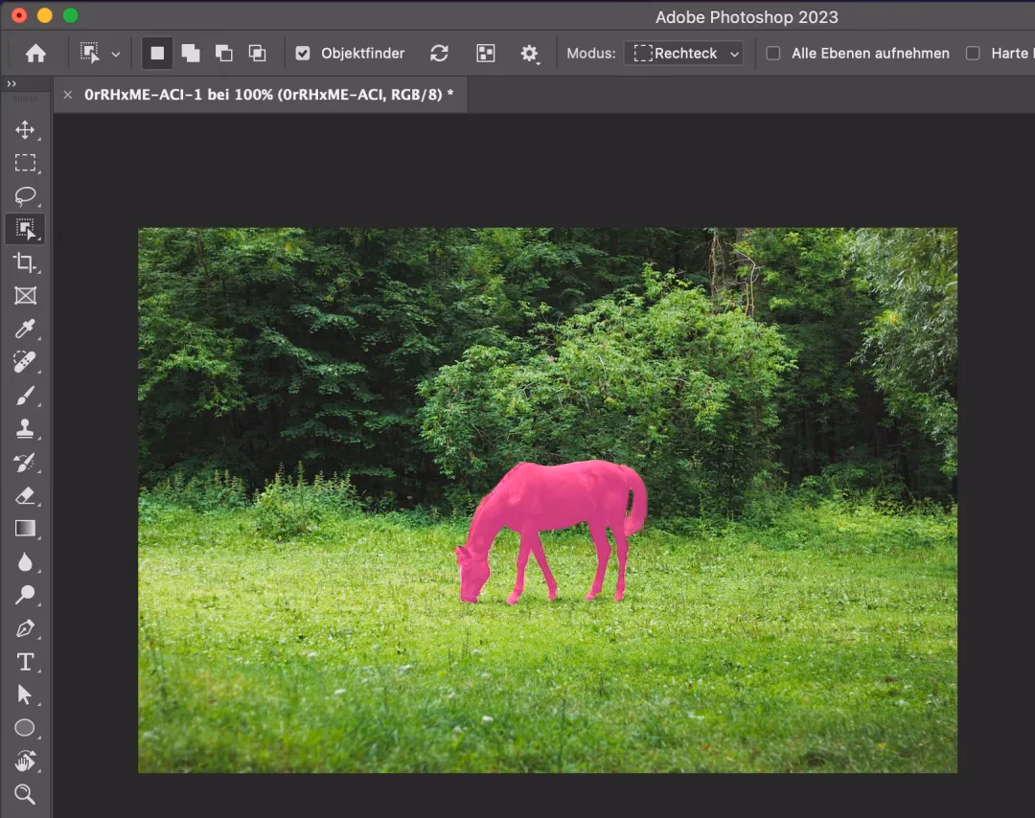Select the Horizontal Type tool
1035x818 pixels.
[26, 662]
